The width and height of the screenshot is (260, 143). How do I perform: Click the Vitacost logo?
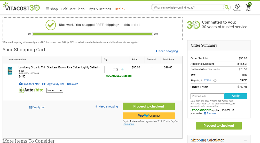pos(21,6)
